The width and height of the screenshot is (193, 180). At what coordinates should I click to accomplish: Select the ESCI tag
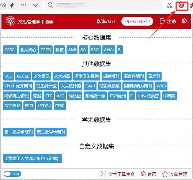tap(29, 106)
